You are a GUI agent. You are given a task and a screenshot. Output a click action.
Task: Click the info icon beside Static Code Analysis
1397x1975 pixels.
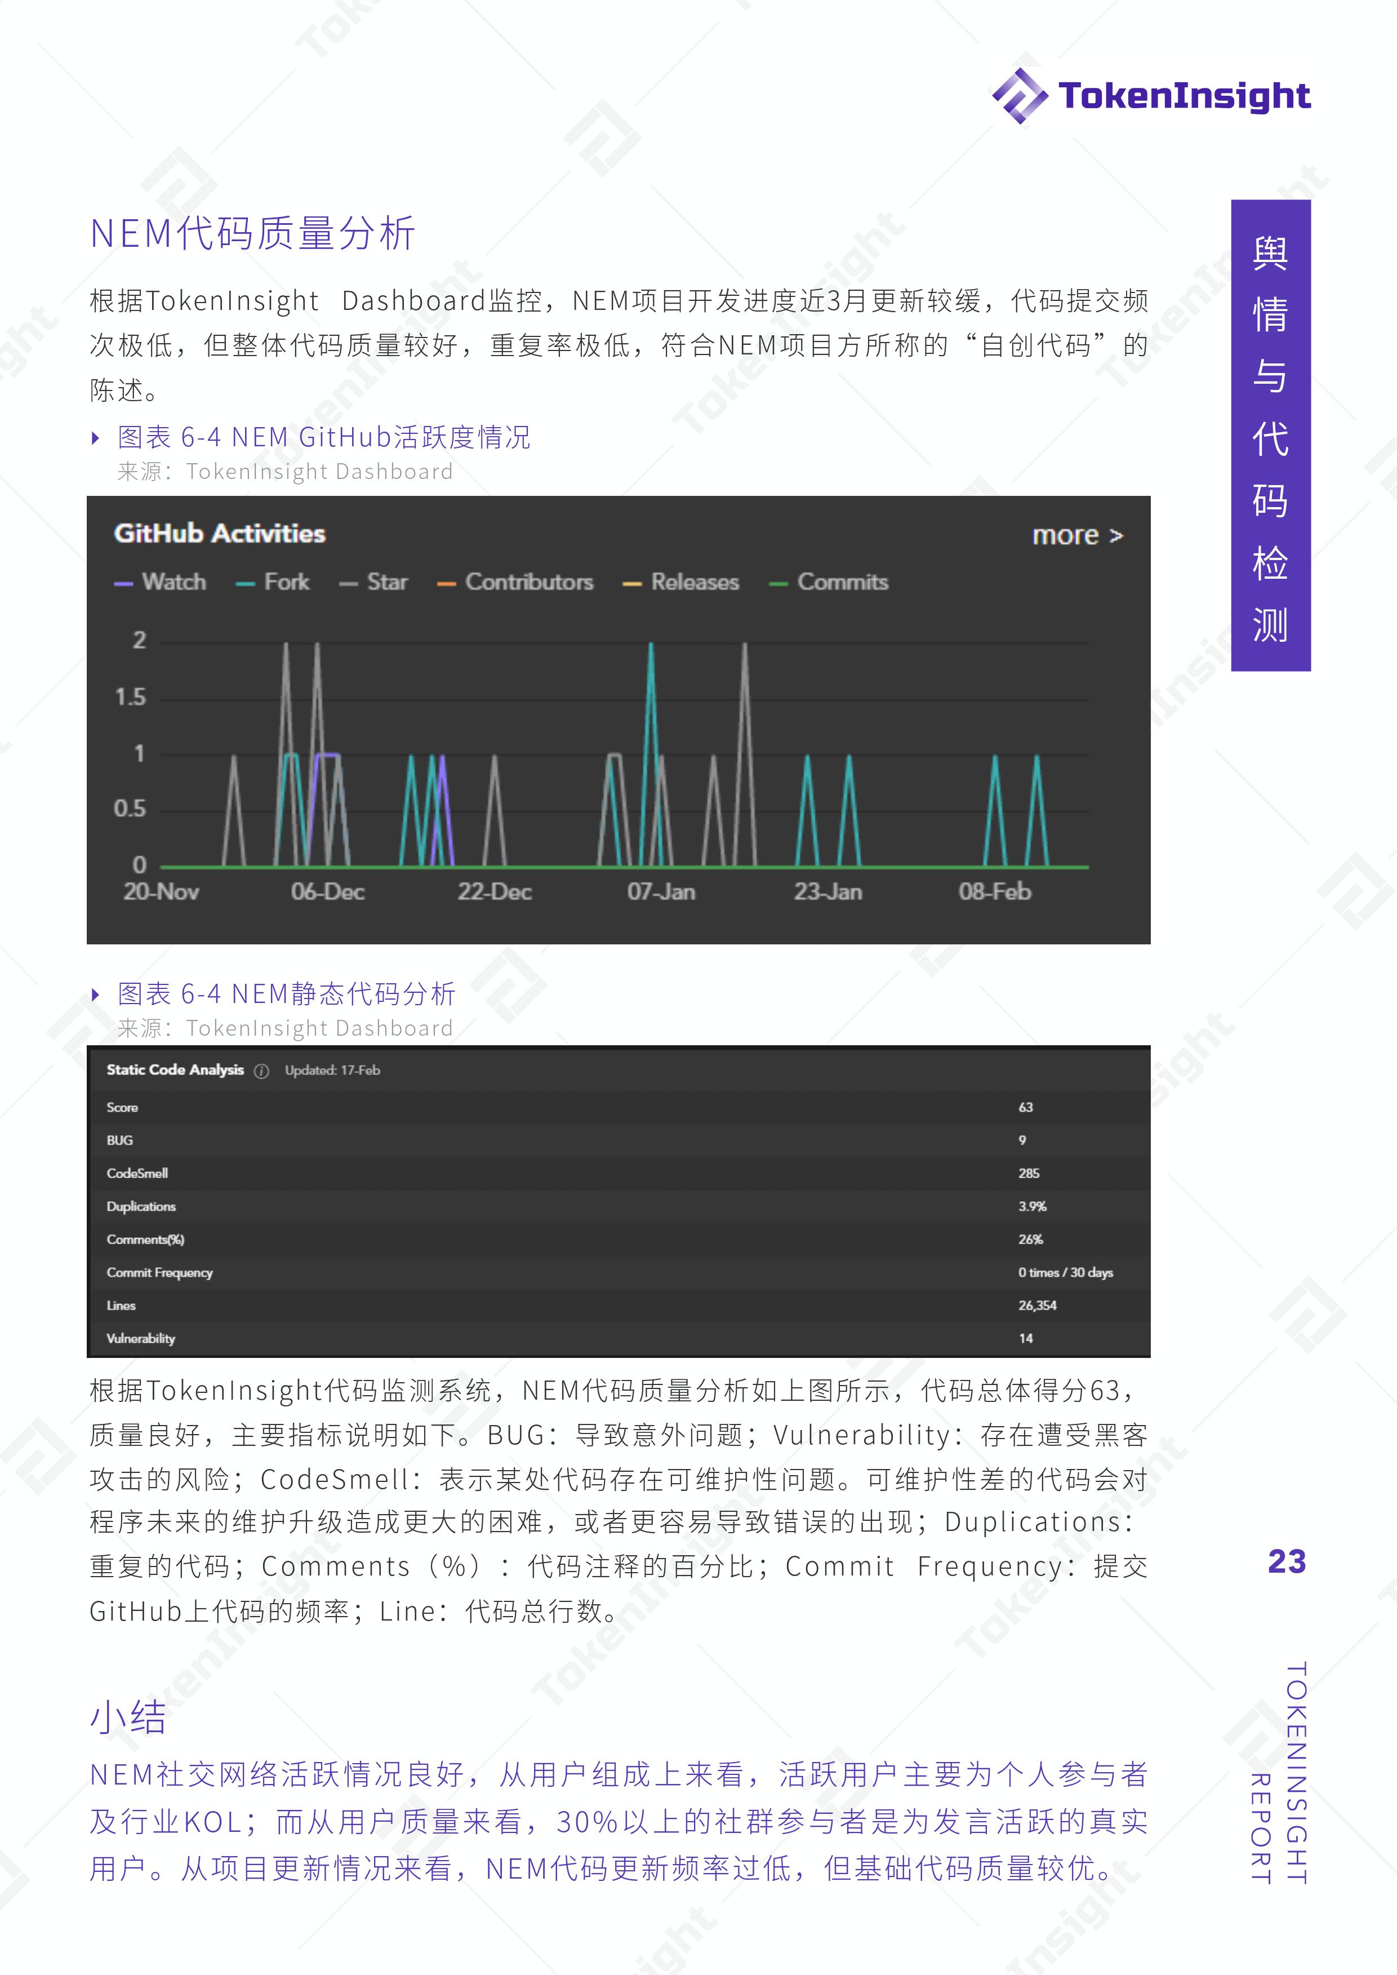click(261, 1071)
